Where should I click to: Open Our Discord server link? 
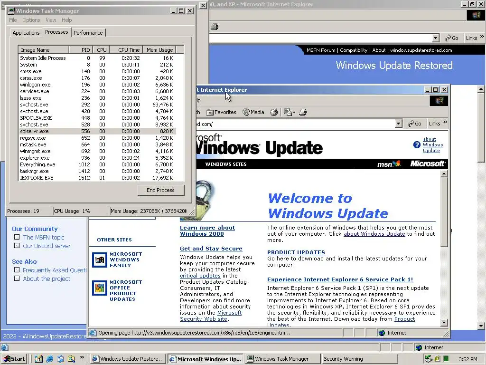[x=47, y=246]
